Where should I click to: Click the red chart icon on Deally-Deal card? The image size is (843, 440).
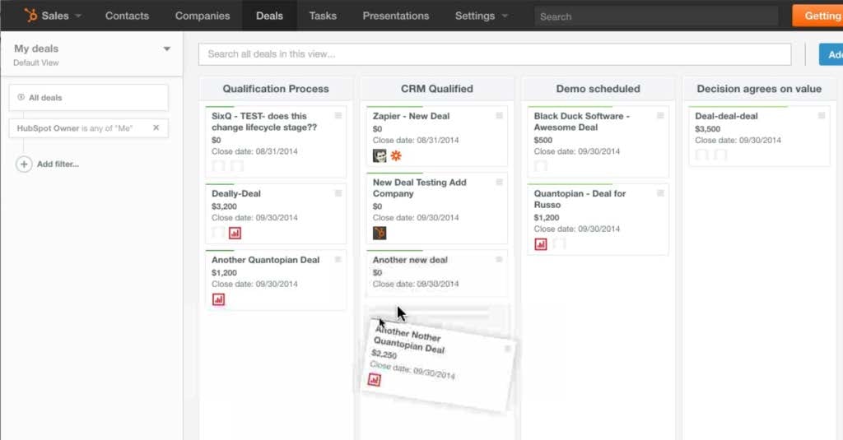pyautogui.click(x=235, y=233)
